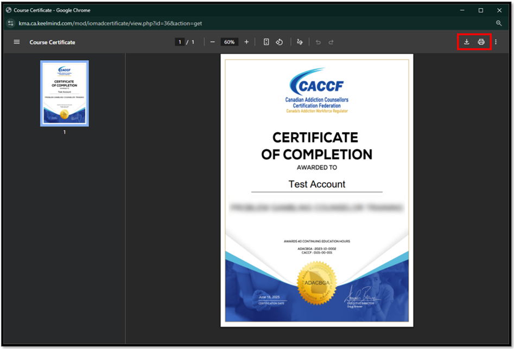Print the course certificate
Screen dimensions: 514x349
pyautogui.click(x=481, y=42)
